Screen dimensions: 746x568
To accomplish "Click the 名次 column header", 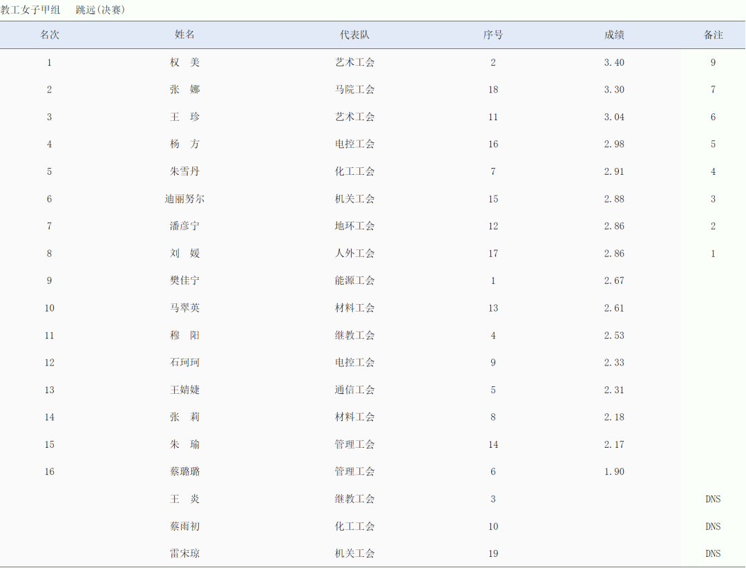I will point(49,35).
